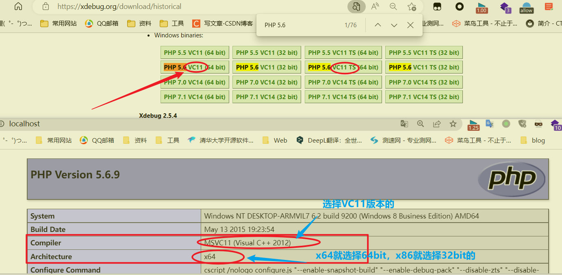Open 写文章-CSDN博客 bookmark
Screen dimensions: 562x275
pyautogui.click(x=223, y=24)
